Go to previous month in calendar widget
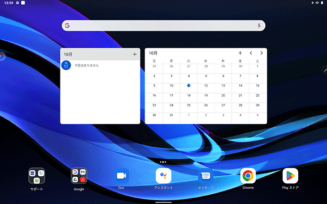327x204 pixels. coord(251,53)
